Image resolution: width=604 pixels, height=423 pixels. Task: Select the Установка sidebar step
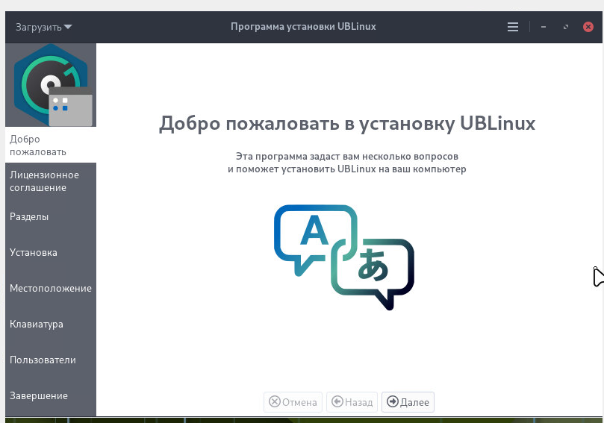tap(51, 252)
